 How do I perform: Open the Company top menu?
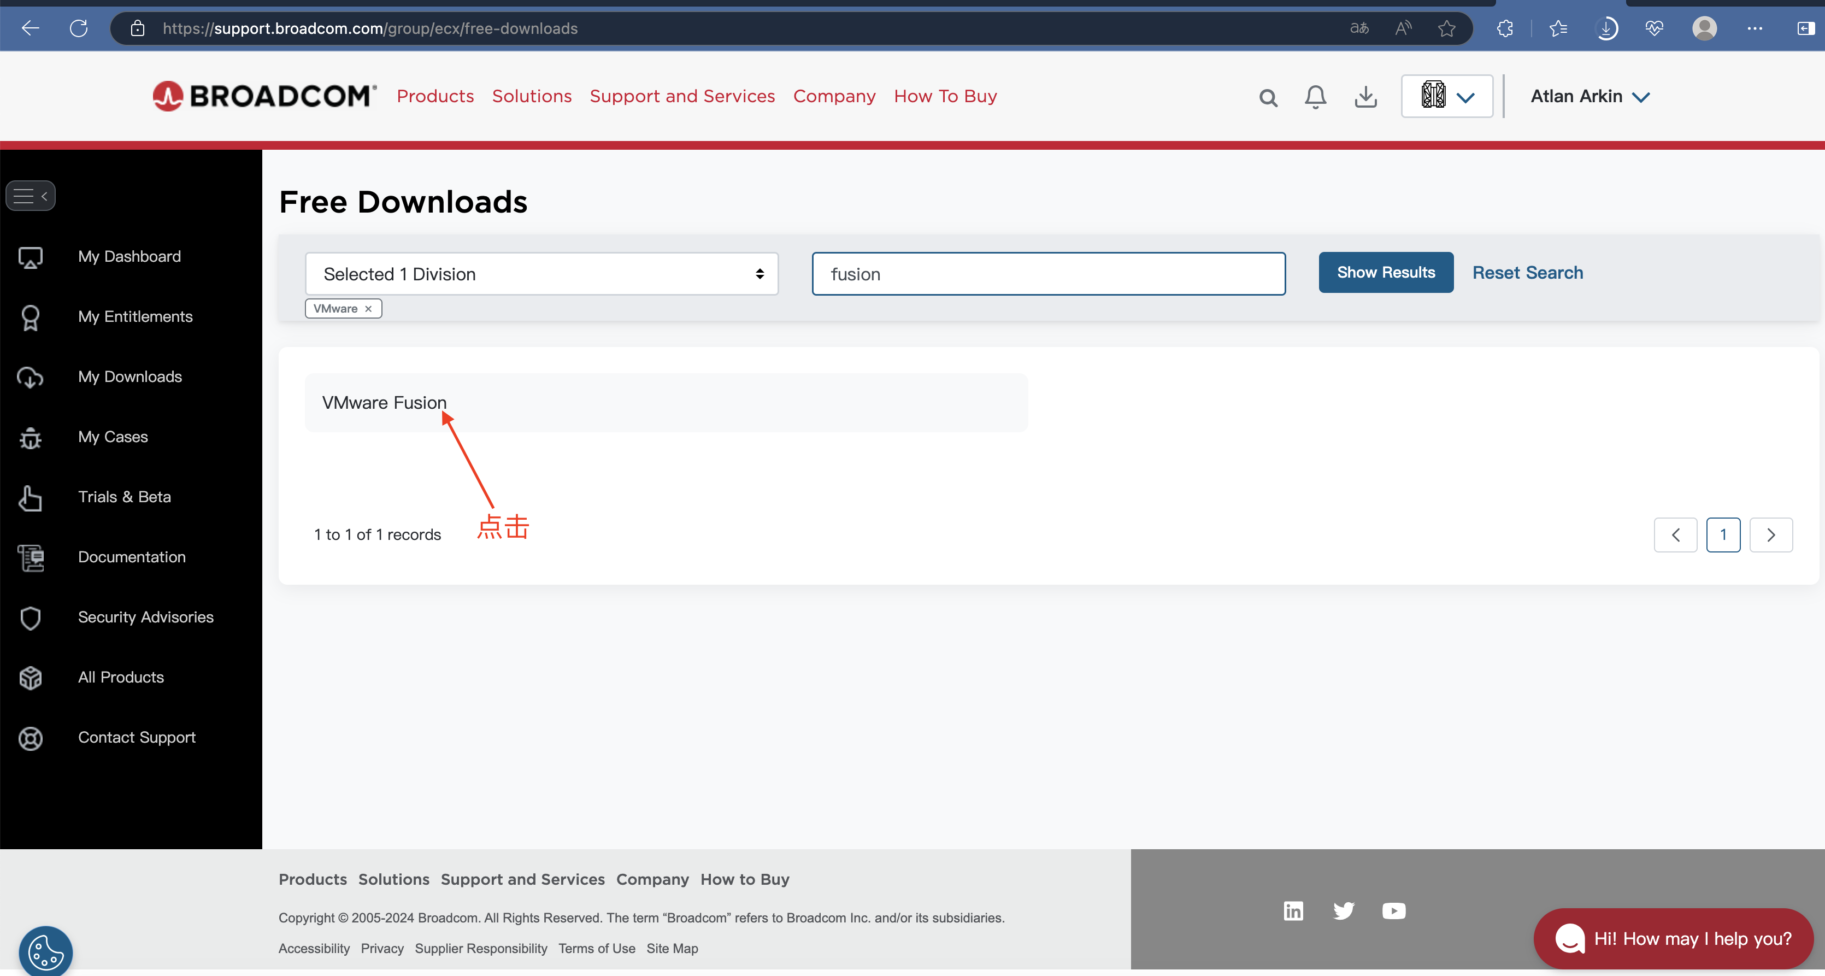[834, 96]
